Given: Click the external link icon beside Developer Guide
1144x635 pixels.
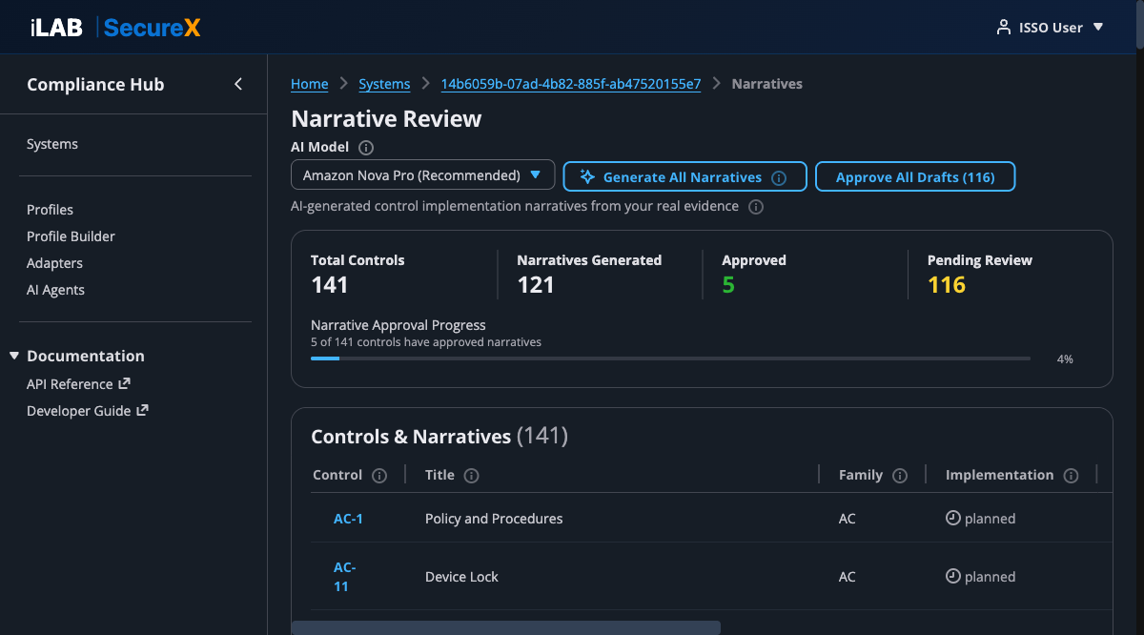Looking at the screenshot, I should click(142, 411).
